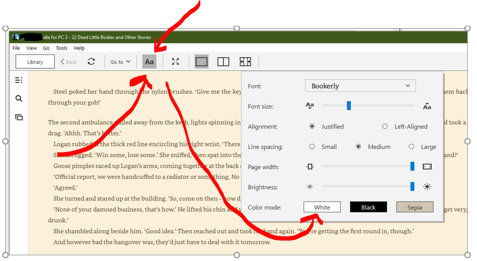Select the Black color mode
Viewport: 477px width, 261px height.
(x=368, y=207)
